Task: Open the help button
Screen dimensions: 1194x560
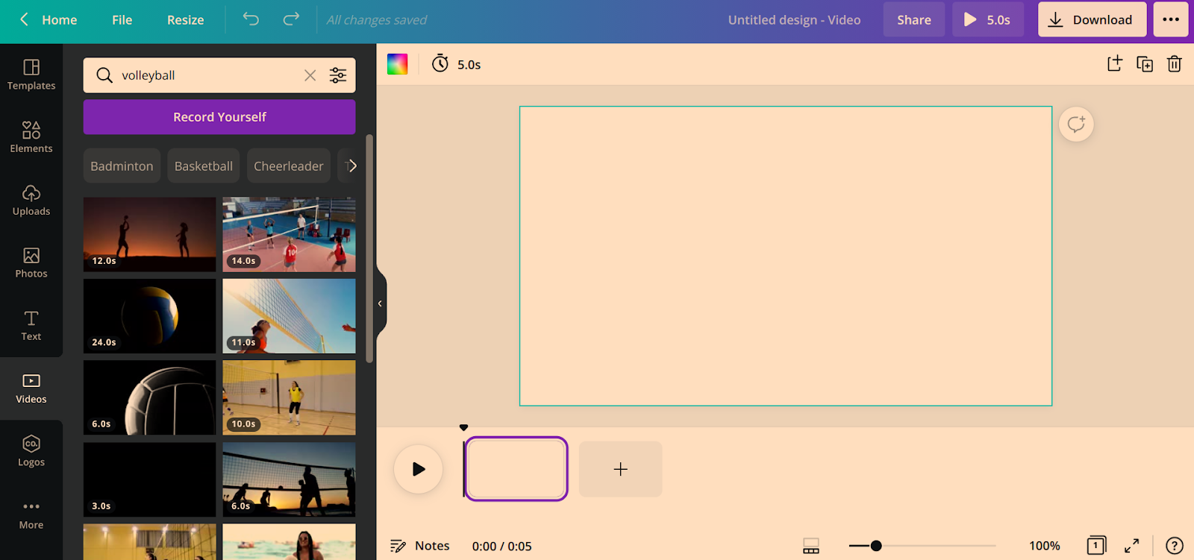Action: coord(1175,546)
